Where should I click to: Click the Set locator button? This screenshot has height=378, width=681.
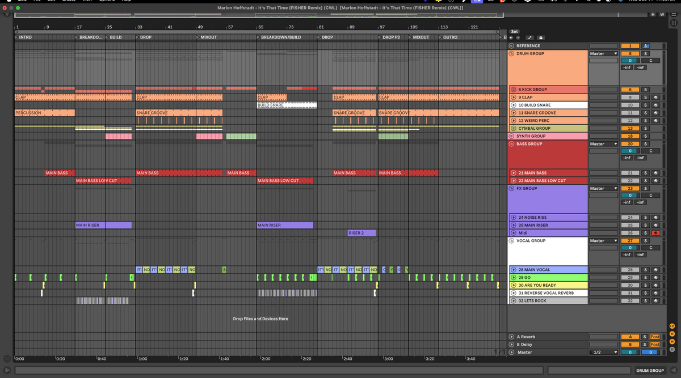514,32
